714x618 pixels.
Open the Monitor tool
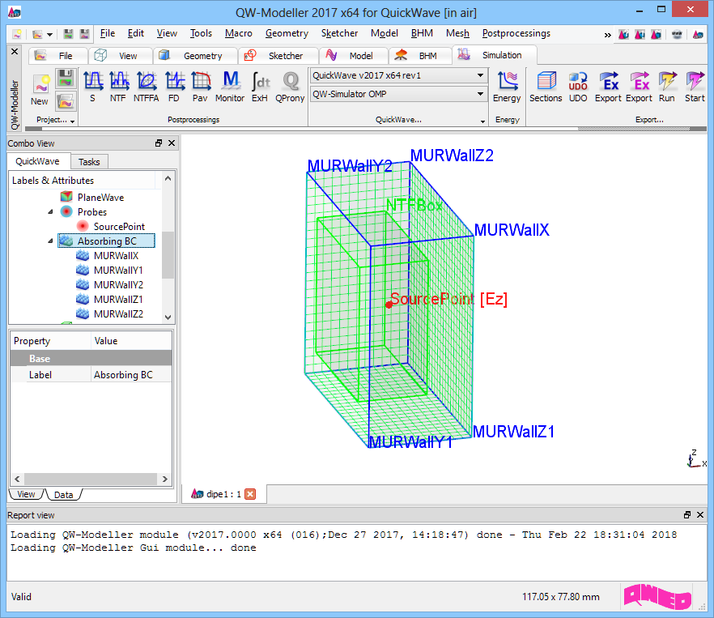pos(230,87)
